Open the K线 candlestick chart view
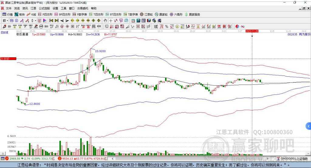311x168 pixels. pyautogui.click(x=31, y=15)
